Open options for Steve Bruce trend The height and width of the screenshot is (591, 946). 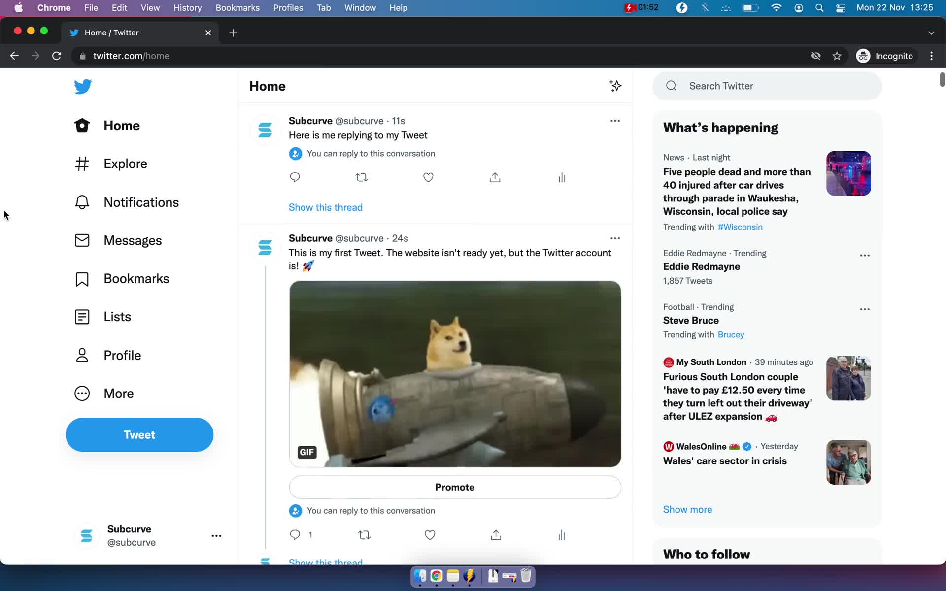[865, 309]
